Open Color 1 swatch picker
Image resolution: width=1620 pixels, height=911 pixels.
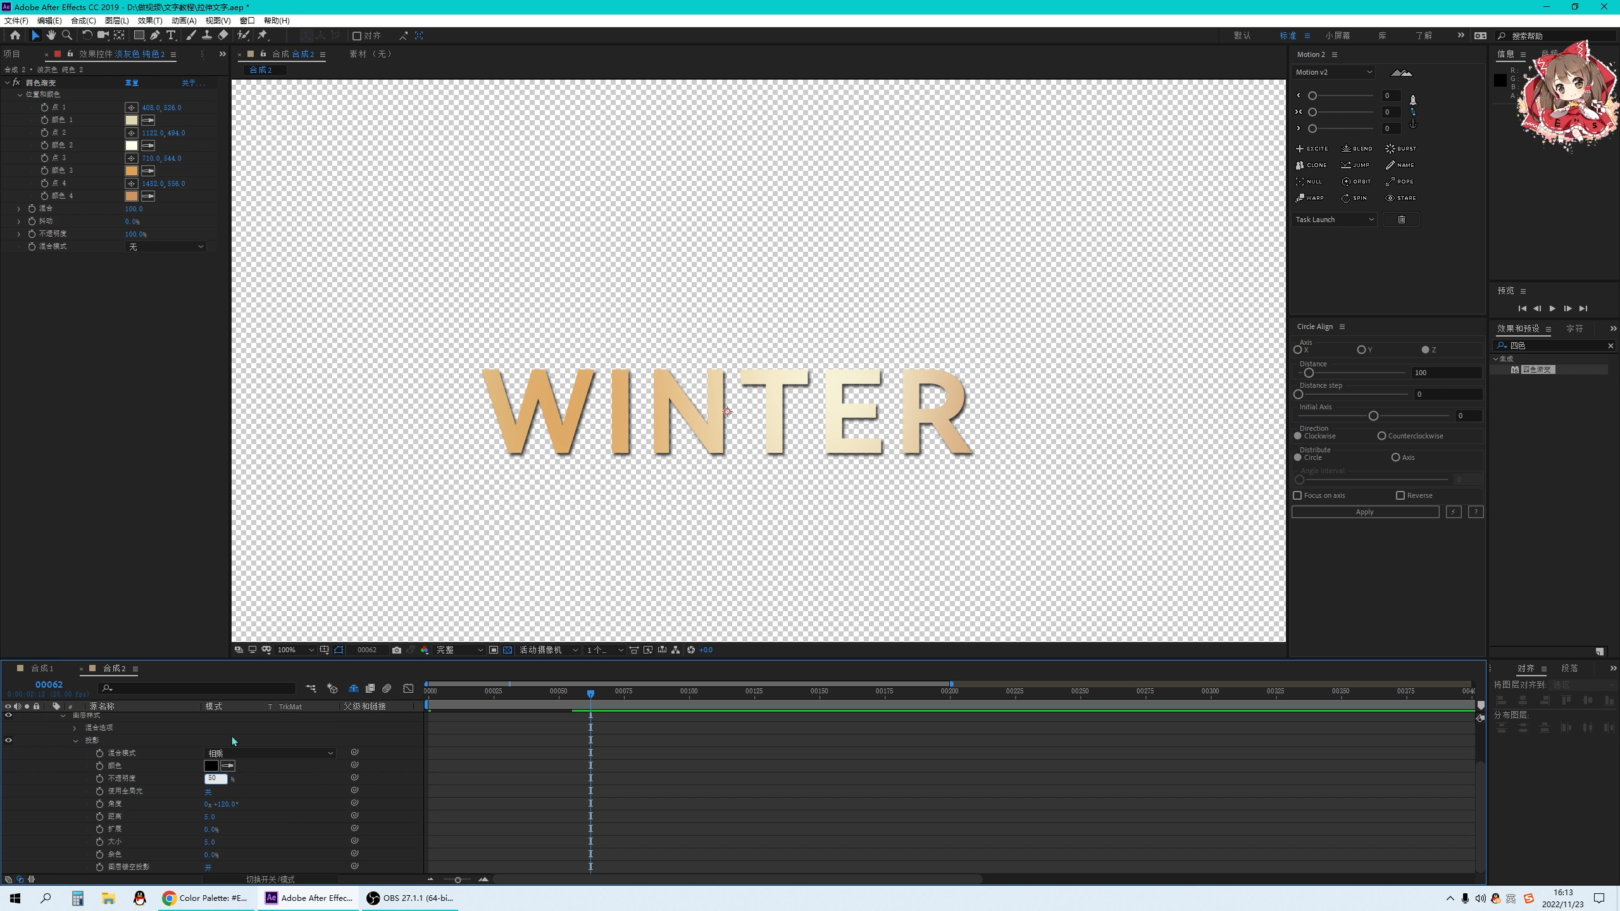(x=131, y=120)
